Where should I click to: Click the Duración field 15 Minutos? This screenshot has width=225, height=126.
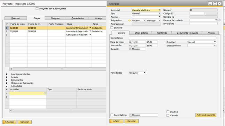pyautogui.click(x=137, y=49)
